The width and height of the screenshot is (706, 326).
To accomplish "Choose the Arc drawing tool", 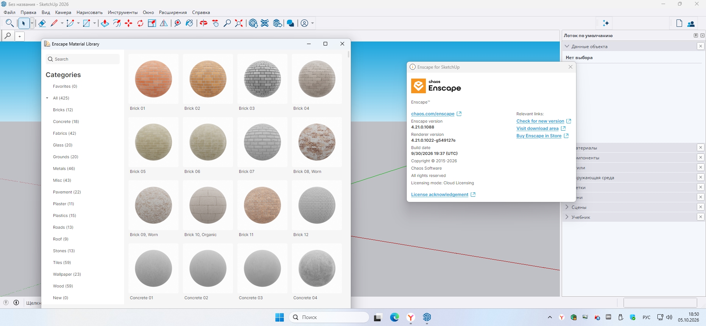I will click(x=70, y=23).
